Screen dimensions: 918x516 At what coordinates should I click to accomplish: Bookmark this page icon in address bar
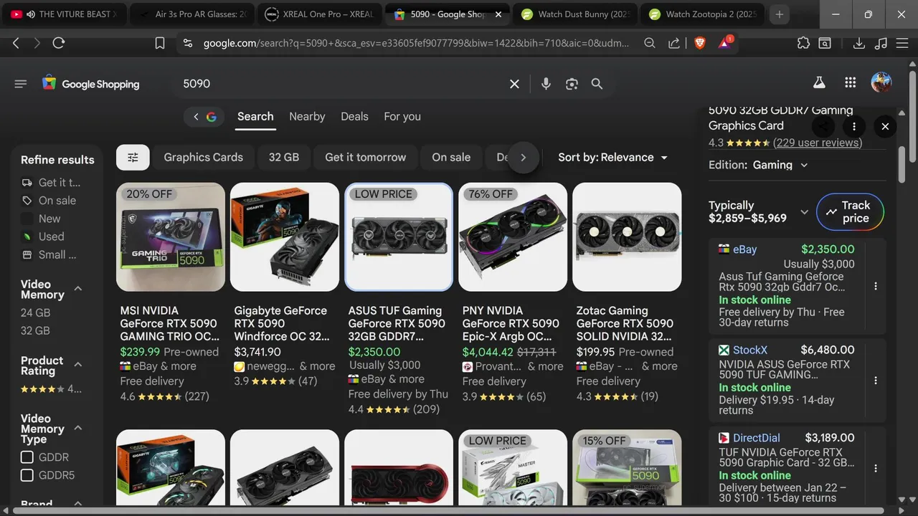[x=160, y=43]
